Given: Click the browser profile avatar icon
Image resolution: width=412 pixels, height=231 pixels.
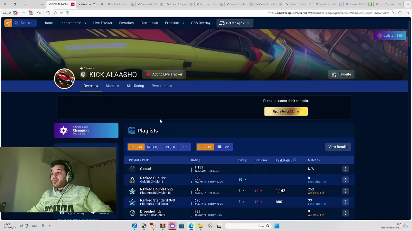Looking at the screenshot, I should pos(31,13).
